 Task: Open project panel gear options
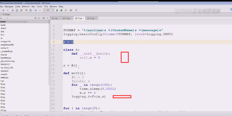(44, 18)
